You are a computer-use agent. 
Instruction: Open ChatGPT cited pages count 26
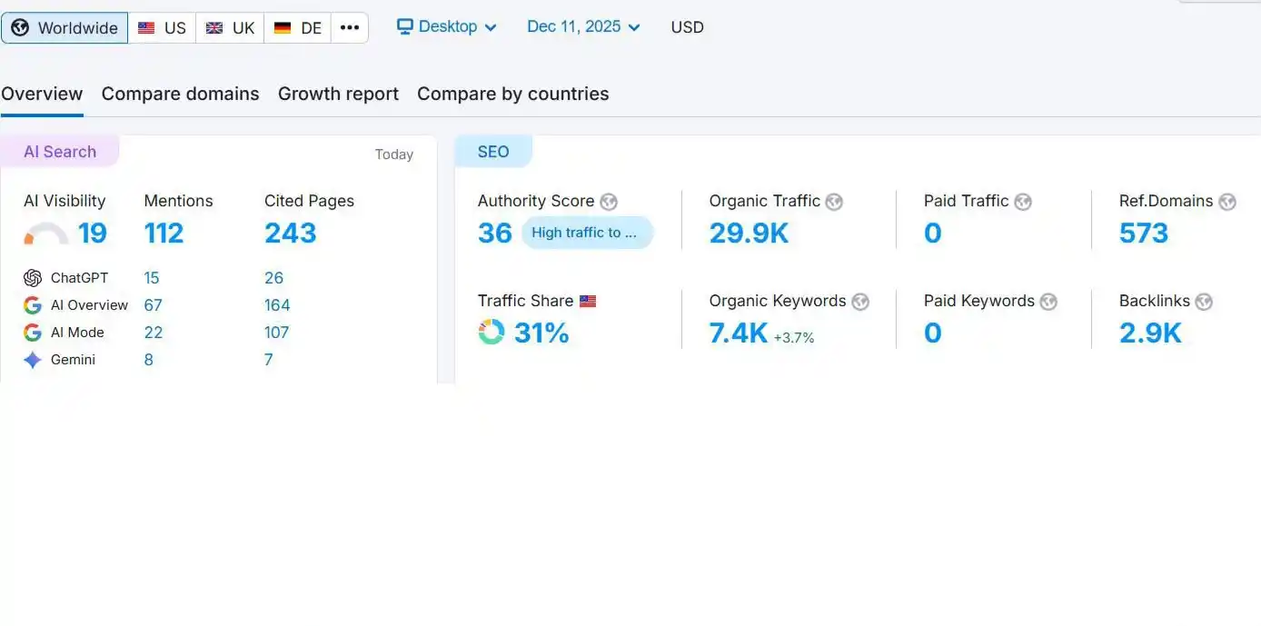[x=274, y=278]
